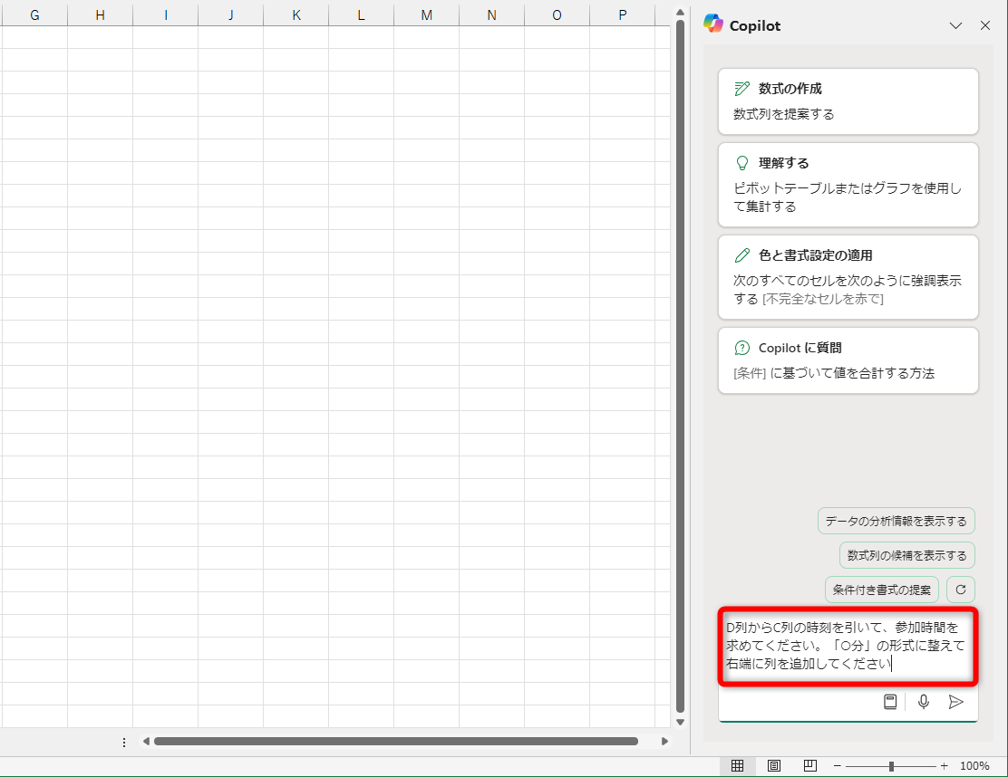Refresh the suggested prompts

pos(961,590)
